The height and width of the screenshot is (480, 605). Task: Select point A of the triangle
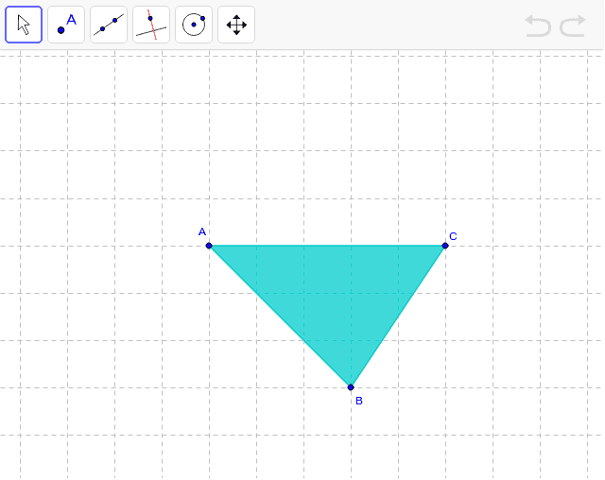pos(209,246)
